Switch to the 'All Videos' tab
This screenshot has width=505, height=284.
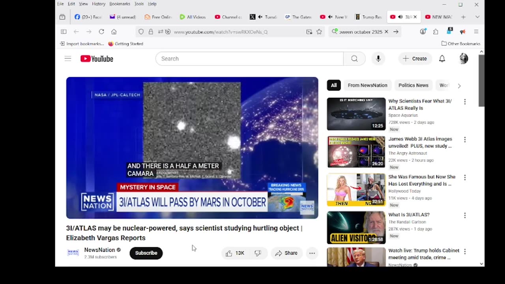pos(193,17)
